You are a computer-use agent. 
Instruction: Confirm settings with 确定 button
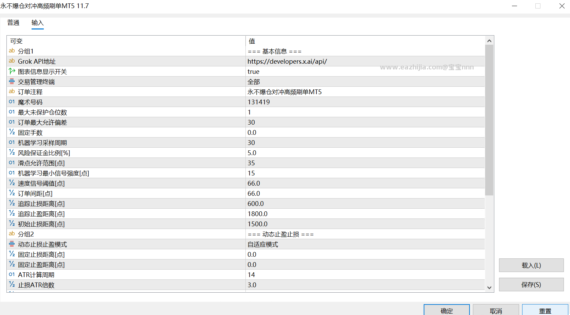(x=447, y=310)
